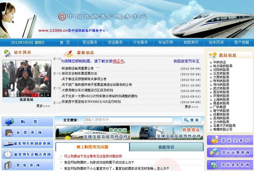Click the 货运业务咨询 icon
Image resolution: width=254 pixels, height=171 pixels.
(214, 165)
